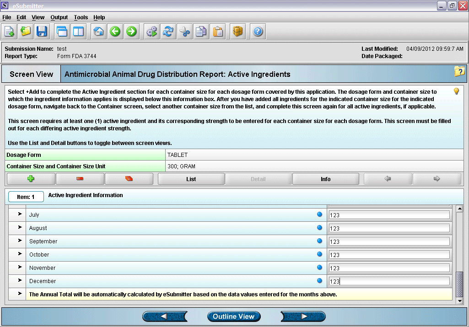Image resolution: width=469 pixels, height=327 pixels.
Task: Click the Outline View button
Action: (233, 316)
